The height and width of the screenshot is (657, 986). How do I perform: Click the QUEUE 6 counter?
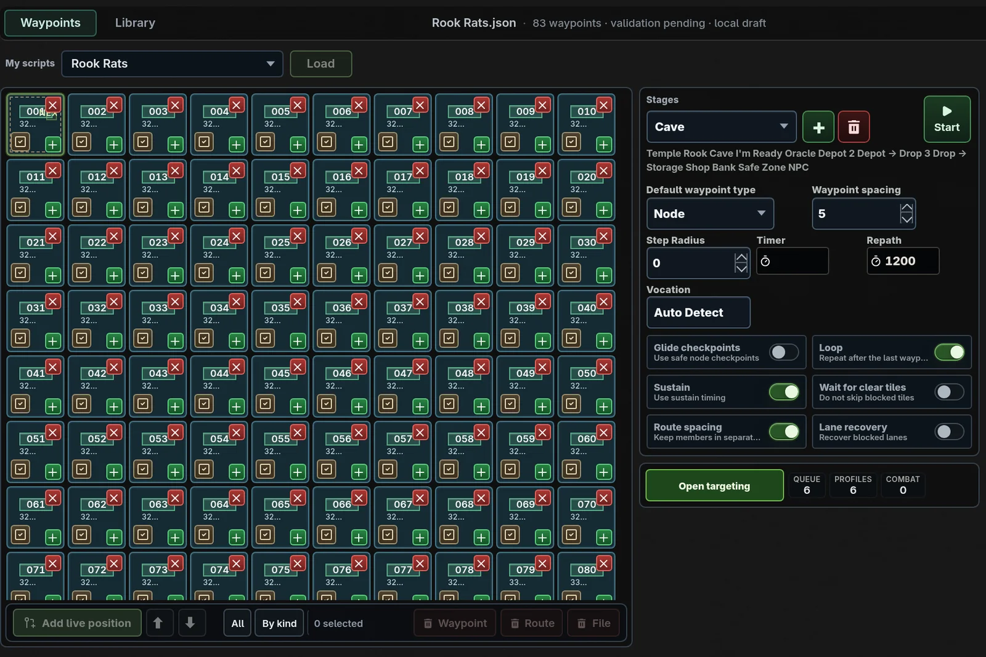tap(806, 485)
